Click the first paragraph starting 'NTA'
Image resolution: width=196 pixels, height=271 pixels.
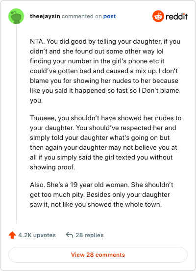(x=105, y=71)
